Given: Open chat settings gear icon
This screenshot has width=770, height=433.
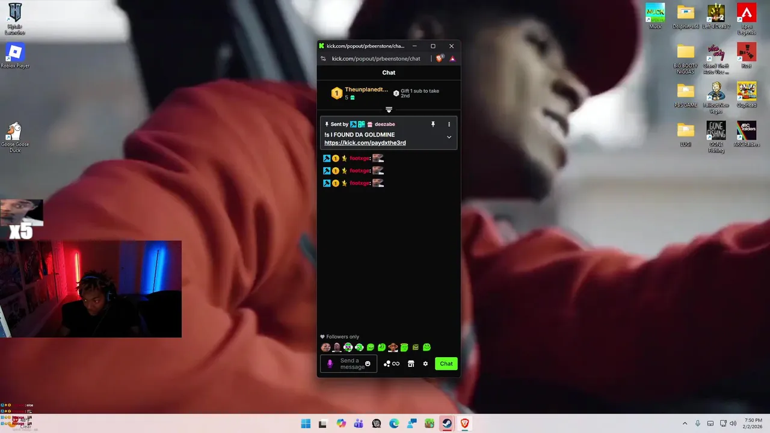Looking at the screenshot, I should pos(425,364).
